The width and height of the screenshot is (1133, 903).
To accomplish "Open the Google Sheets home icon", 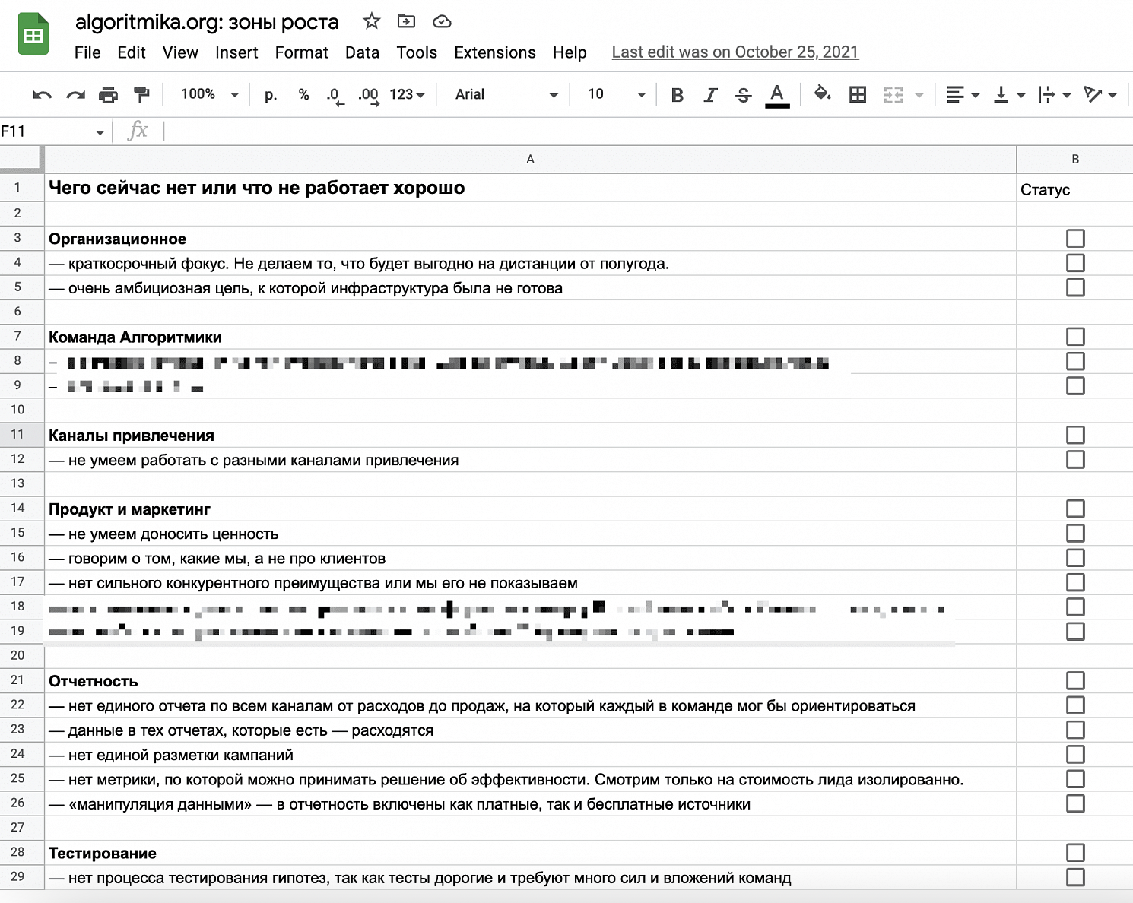I will (33, 34).
